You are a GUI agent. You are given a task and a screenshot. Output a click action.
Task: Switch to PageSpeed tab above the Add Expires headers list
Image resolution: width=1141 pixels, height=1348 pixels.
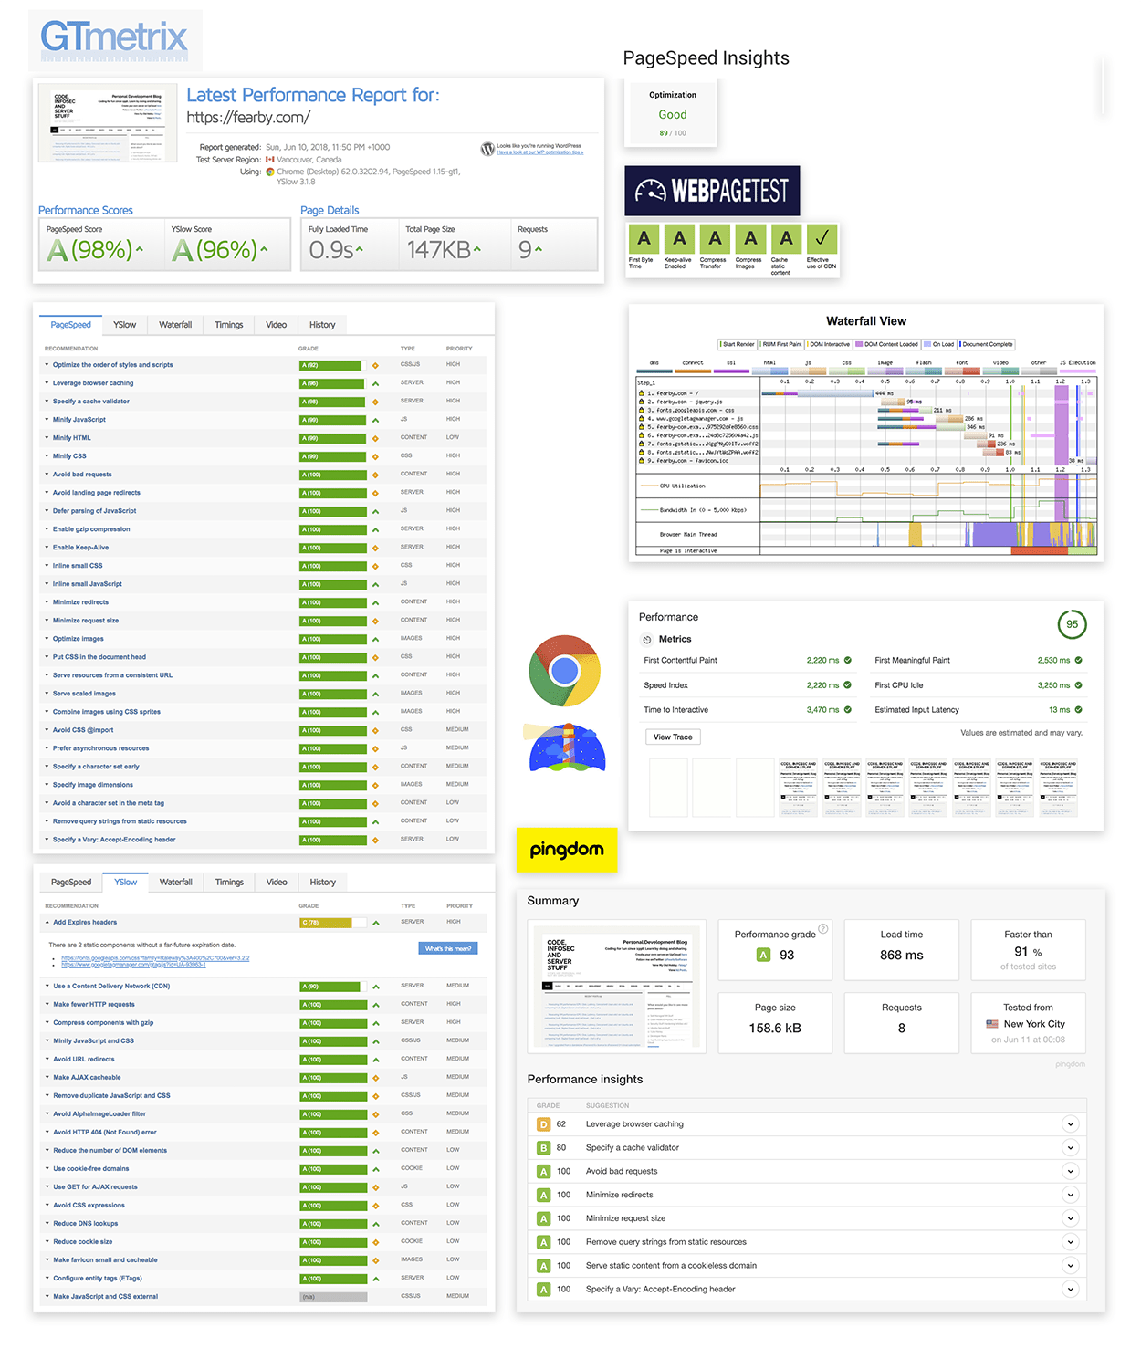[71, 883]
